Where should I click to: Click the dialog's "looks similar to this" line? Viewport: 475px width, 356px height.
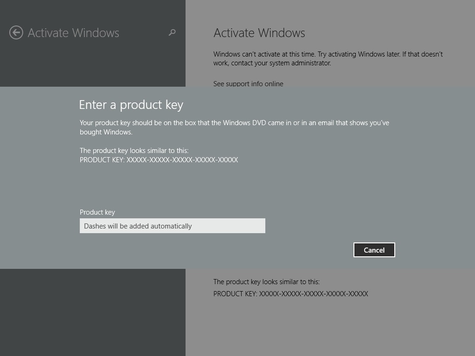[x=134, y=151]
